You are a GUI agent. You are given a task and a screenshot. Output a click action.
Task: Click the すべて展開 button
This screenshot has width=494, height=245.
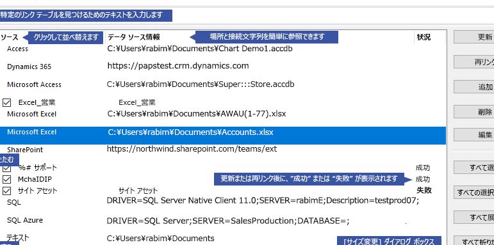coord(474,217)
